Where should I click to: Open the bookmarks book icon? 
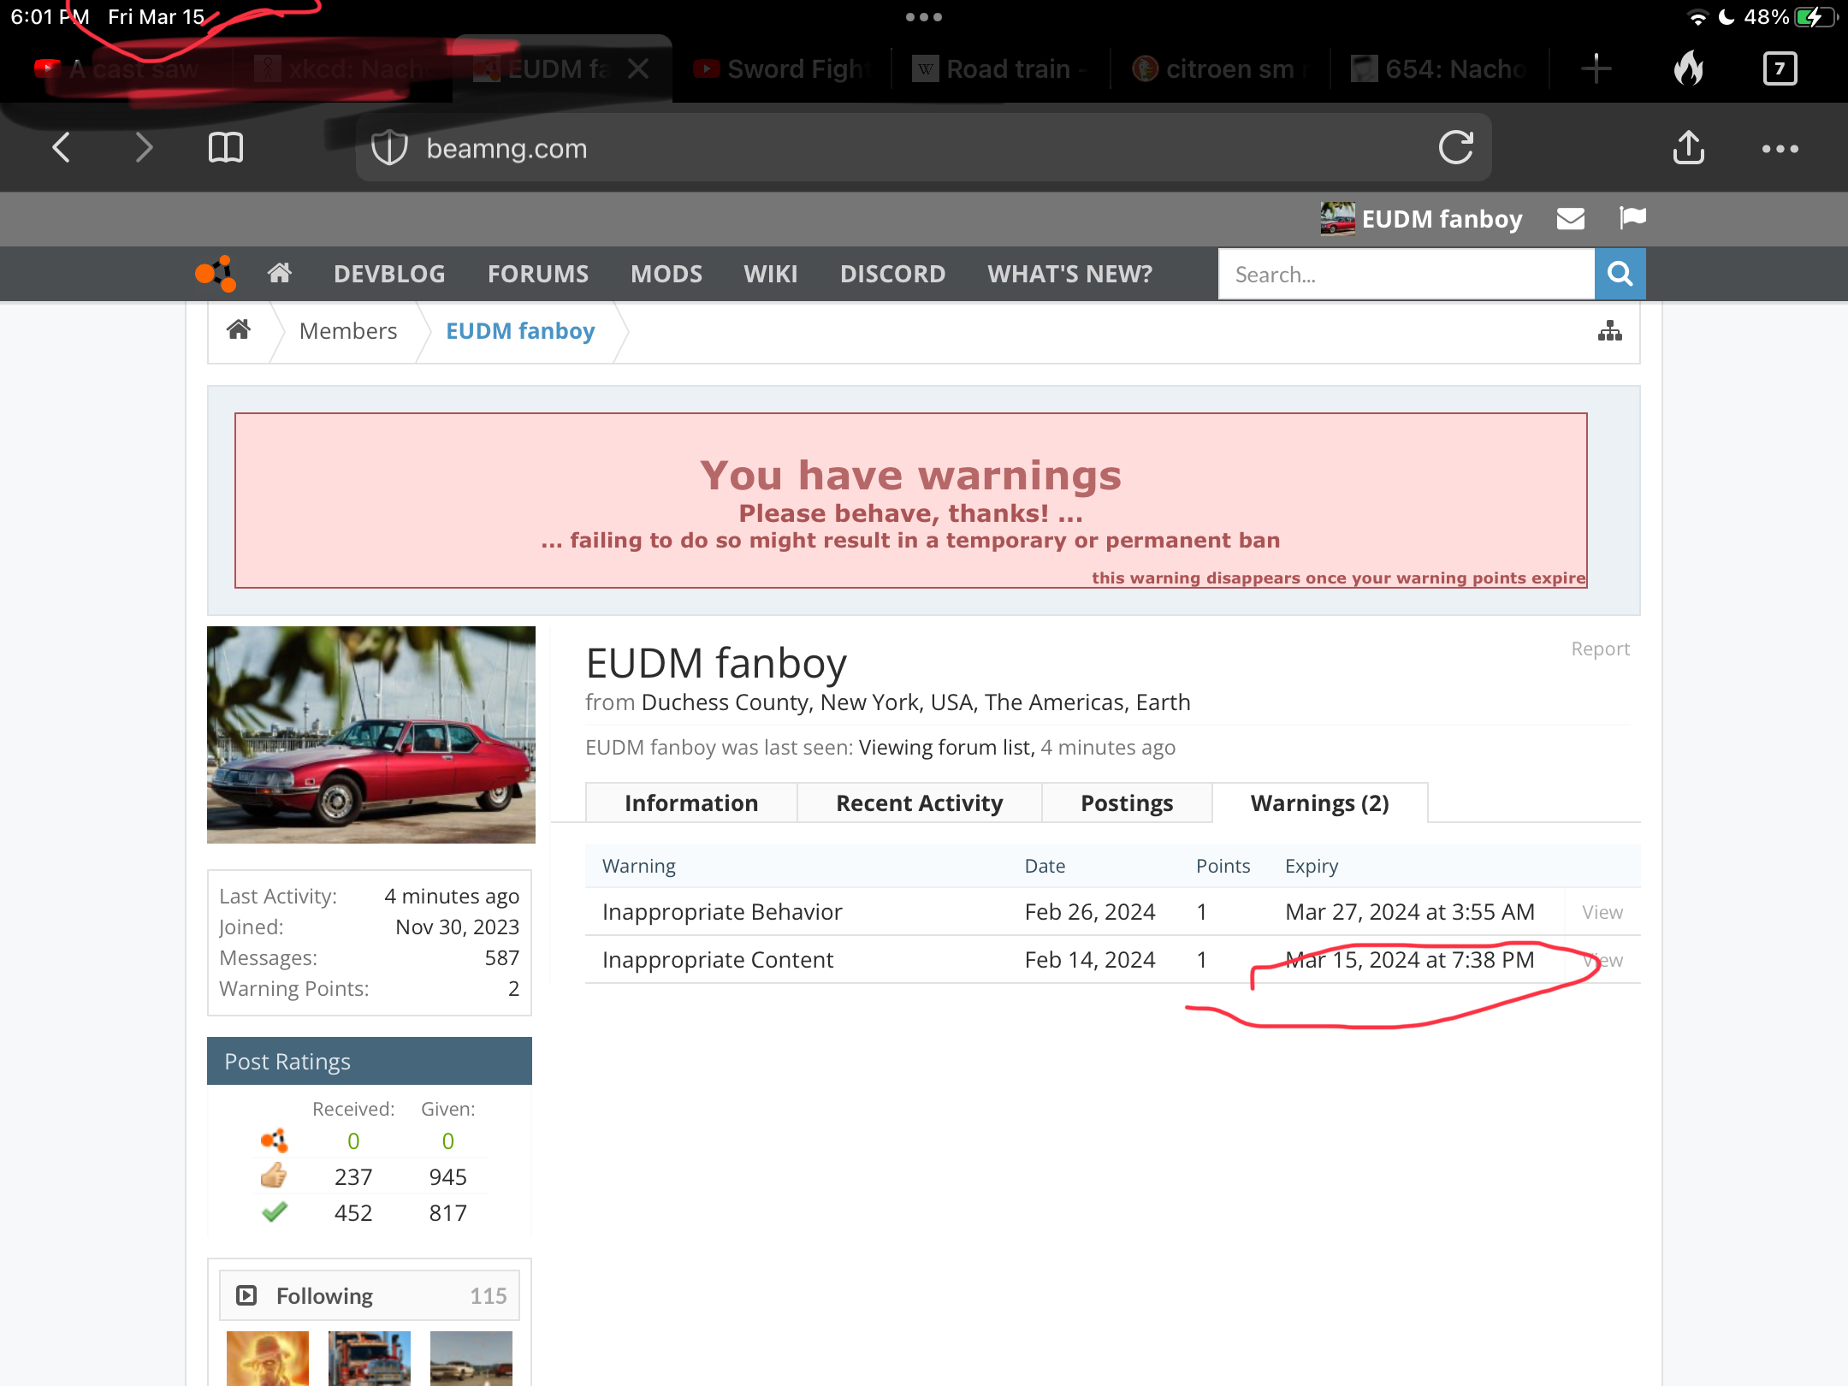pyautogui.click(x=226, y=148)
